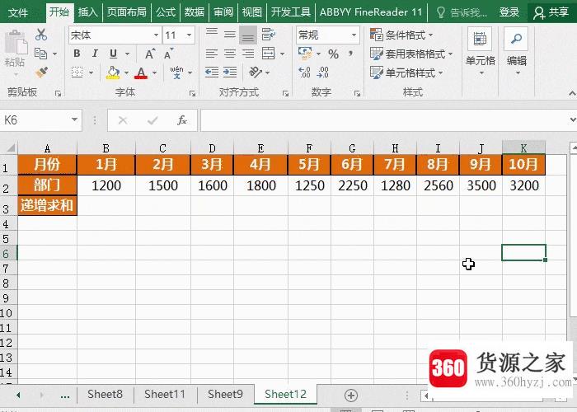The height and width of the screenshot is (412, 577).
Task: Open 单元格 cells dropdown
Action: [x=481, y=51]
